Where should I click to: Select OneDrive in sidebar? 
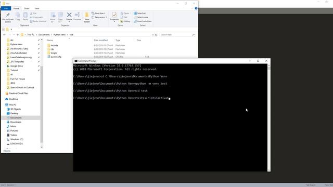click(14, 99)
